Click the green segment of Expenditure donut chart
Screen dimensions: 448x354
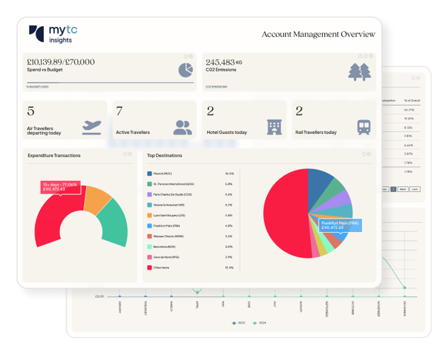(113, 222)
